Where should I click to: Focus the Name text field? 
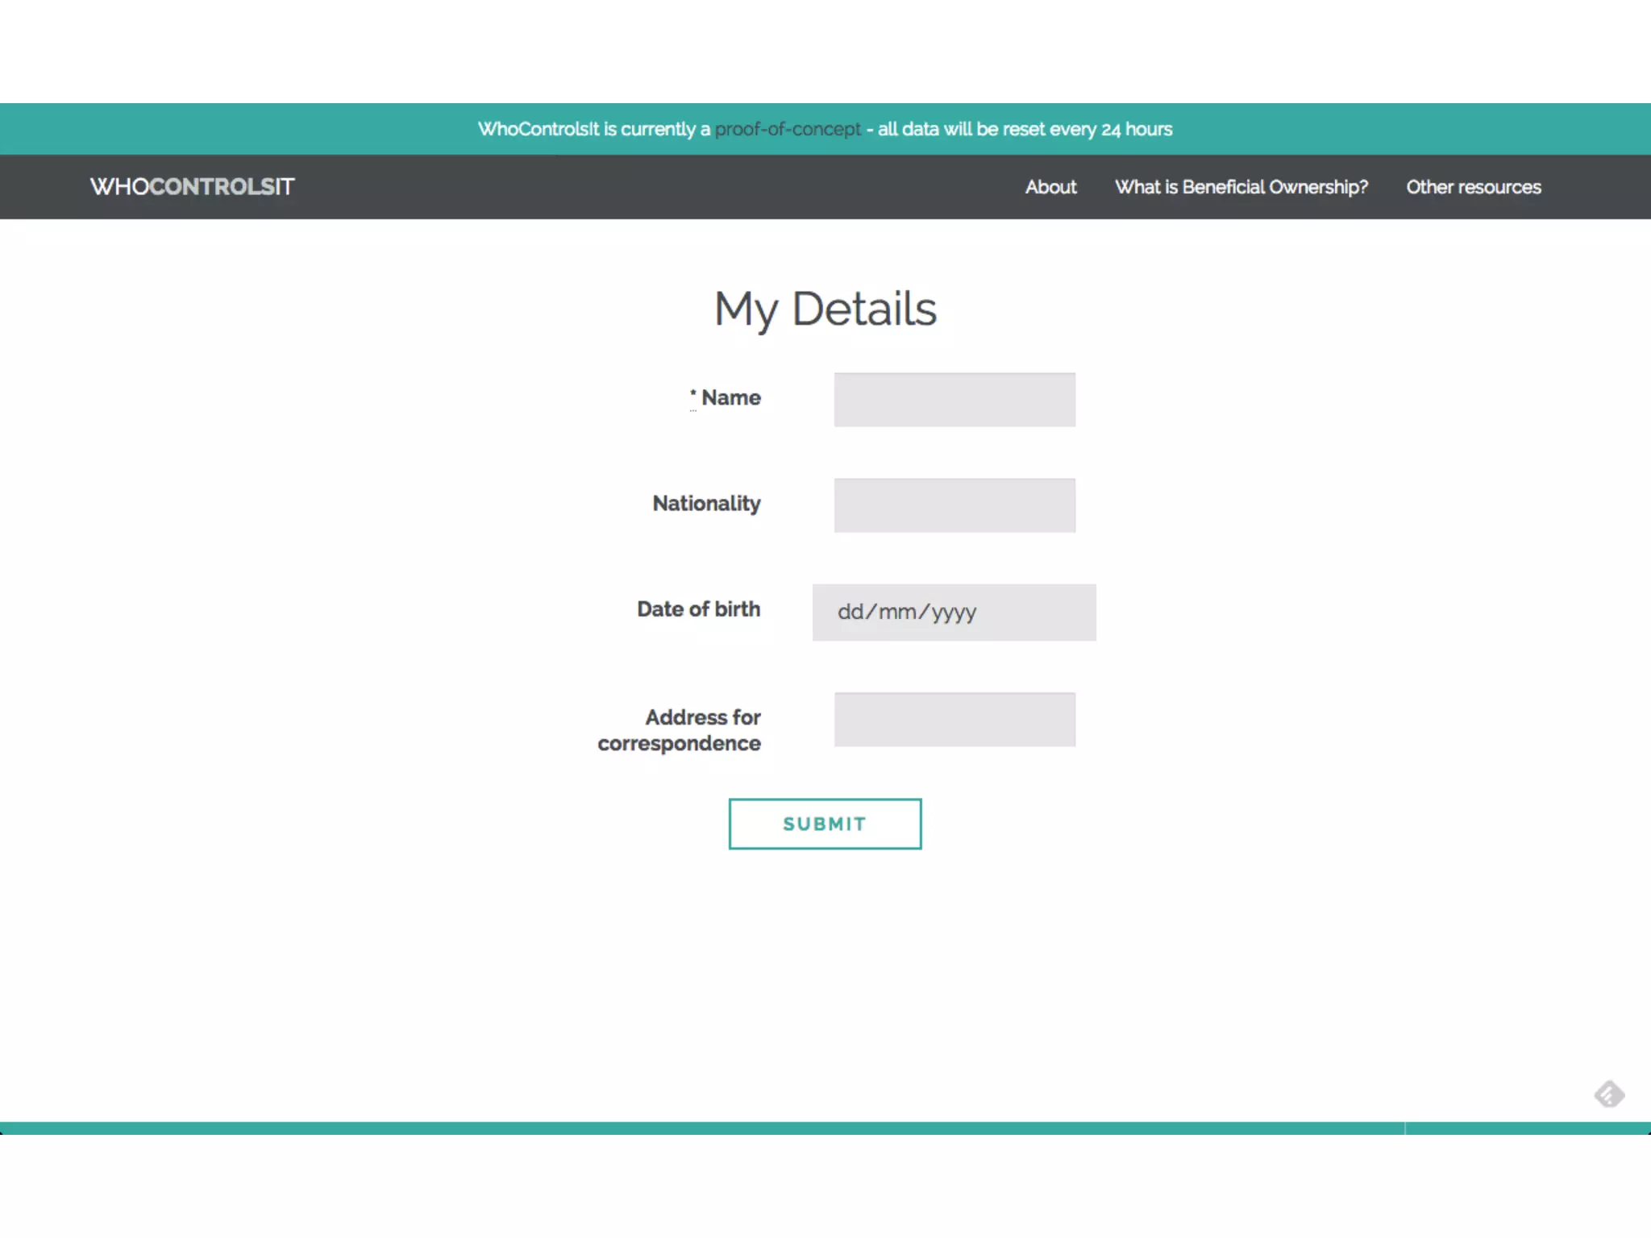(x=954, y=400)
